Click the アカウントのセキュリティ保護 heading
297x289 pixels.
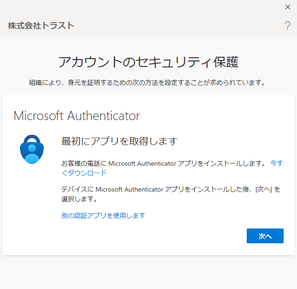(148, 62)
